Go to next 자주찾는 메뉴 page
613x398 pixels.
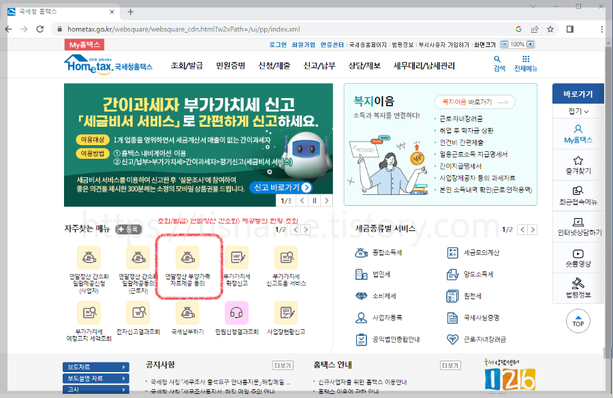[x=306, y=230]
